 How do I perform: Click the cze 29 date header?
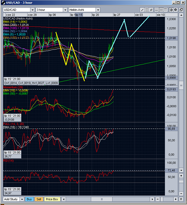[32, 15]
